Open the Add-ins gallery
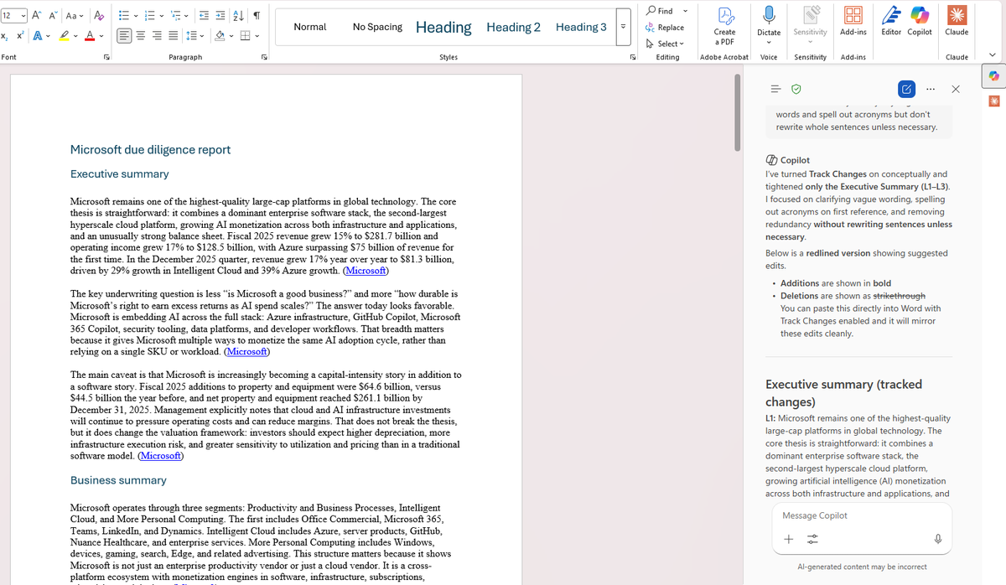This screenshot has height=585, width=1006. [853, 22]
